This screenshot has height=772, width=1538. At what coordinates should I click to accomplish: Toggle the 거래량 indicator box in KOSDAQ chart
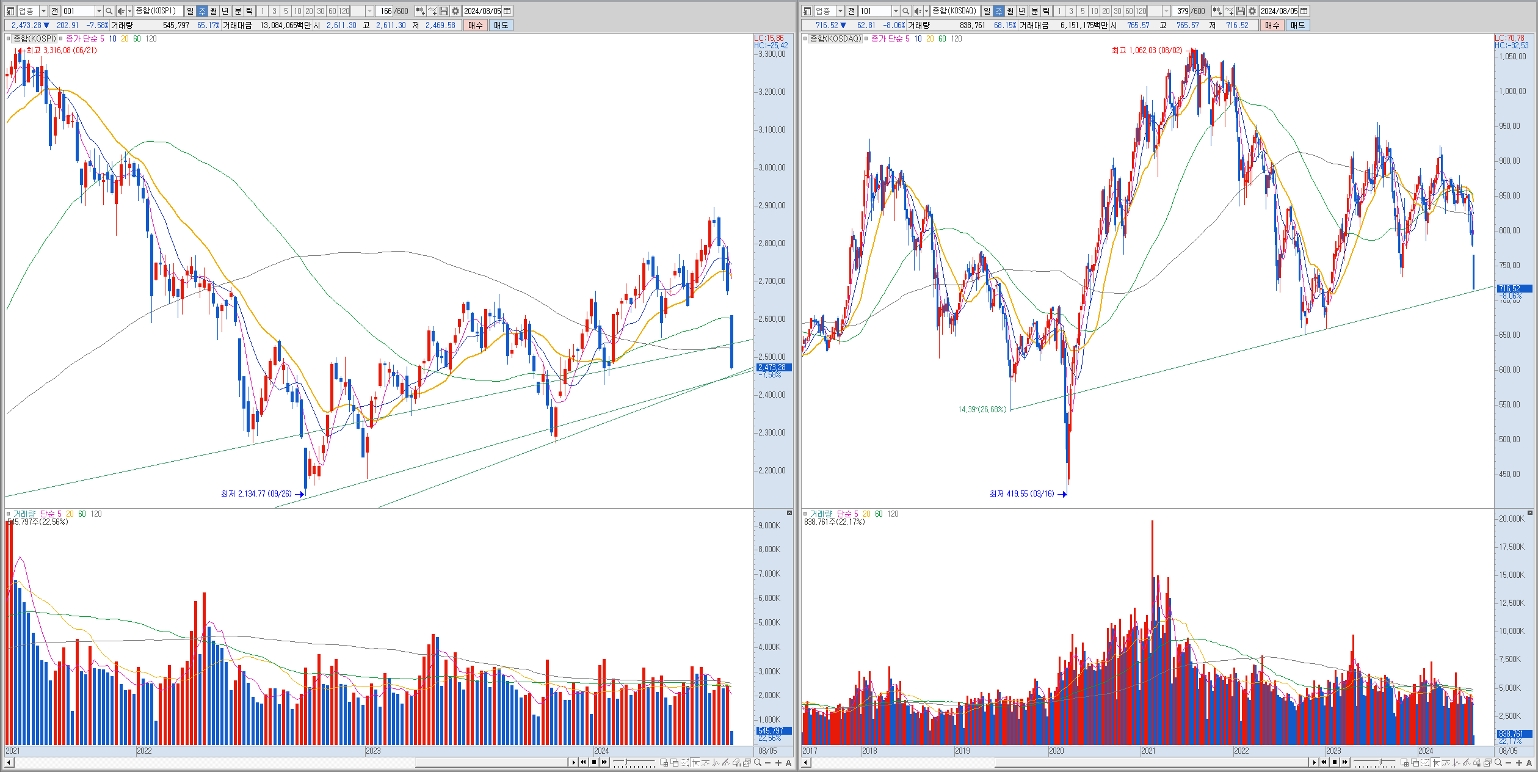pos(805,514)
